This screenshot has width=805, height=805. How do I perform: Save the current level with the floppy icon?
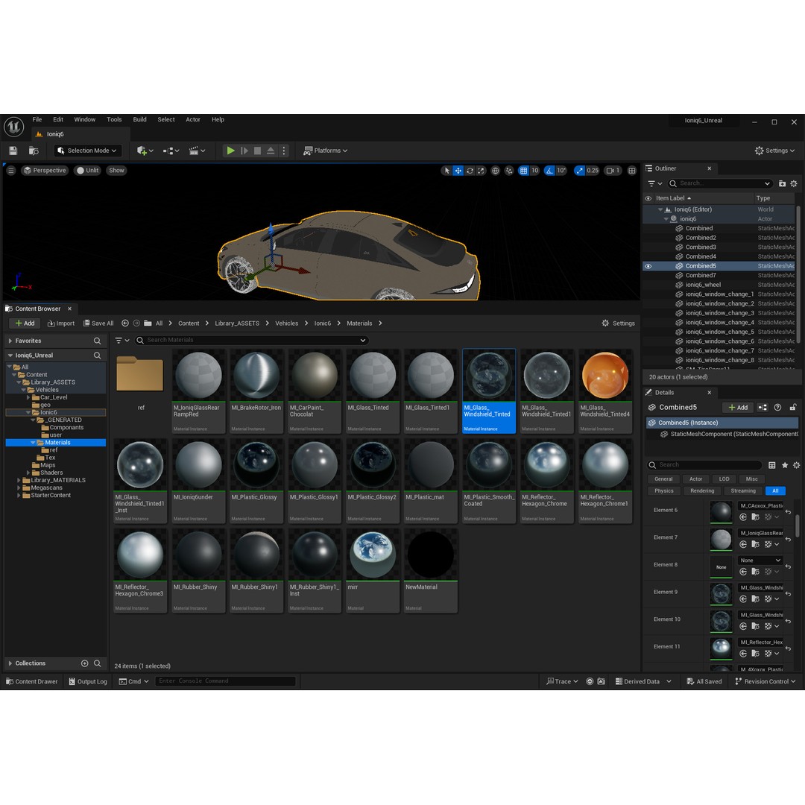click(x=13, y=151)
